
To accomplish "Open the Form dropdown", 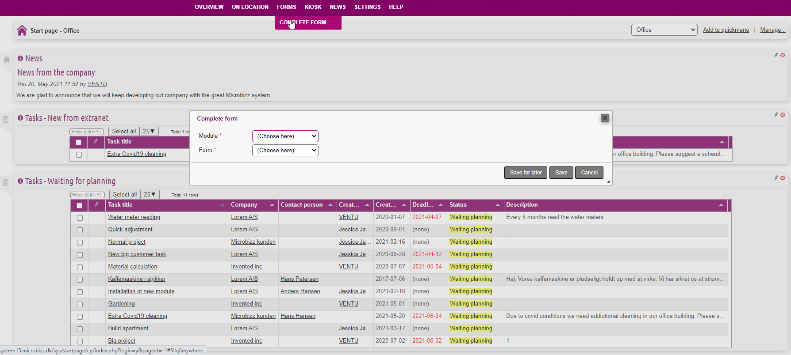I will [285, 150].
